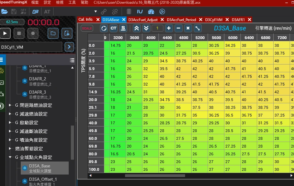Viewport: 294px width, 186px height.
Task: Toggle the list view icon above the tree
Action: point(72,60)
